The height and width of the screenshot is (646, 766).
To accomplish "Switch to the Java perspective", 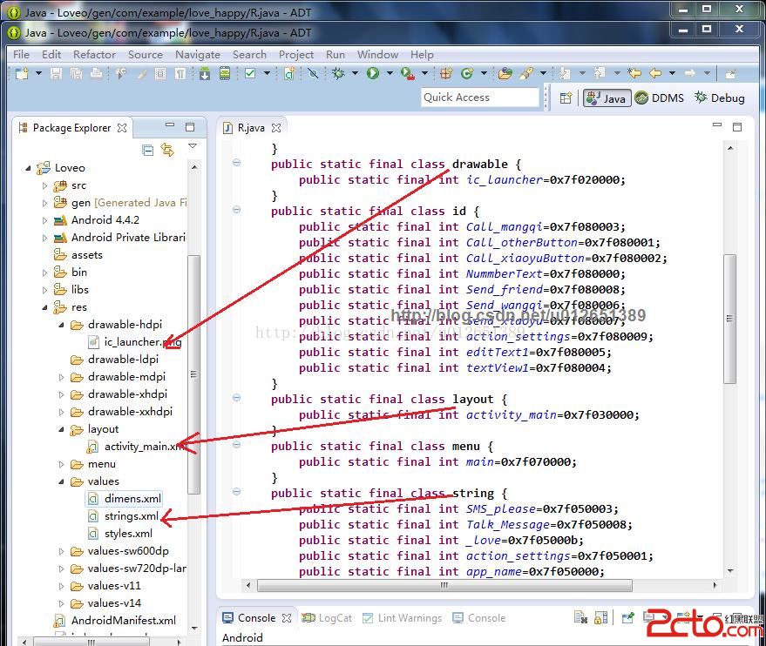I will 607,98.
